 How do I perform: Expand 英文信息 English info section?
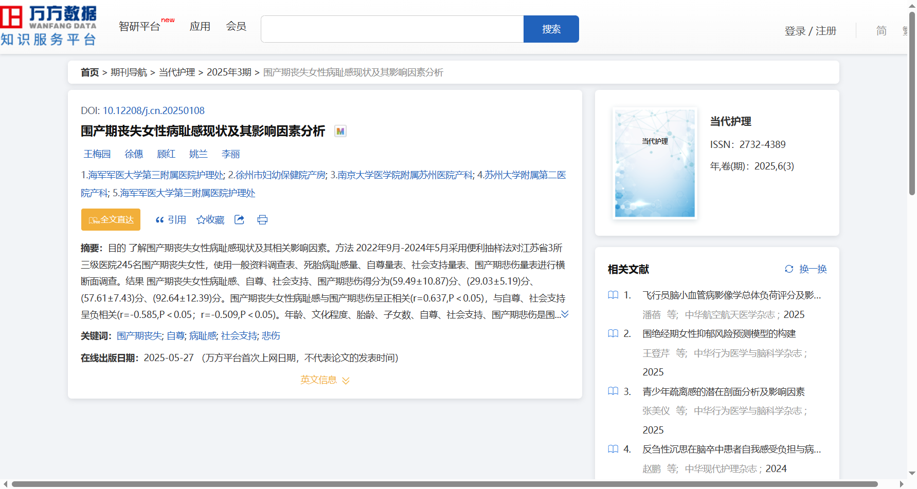325,380
